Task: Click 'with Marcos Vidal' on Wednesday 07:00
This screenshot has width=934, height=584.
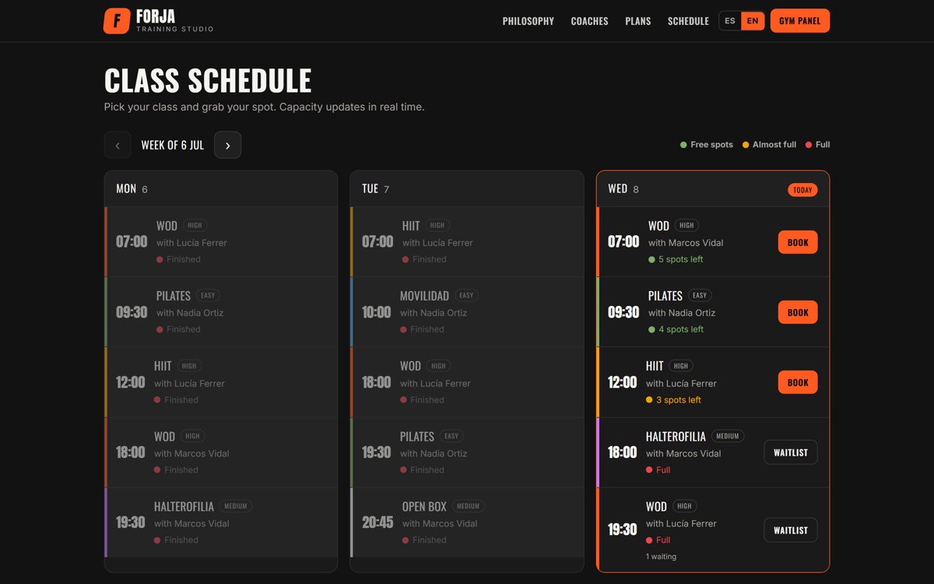Action: 686,243
